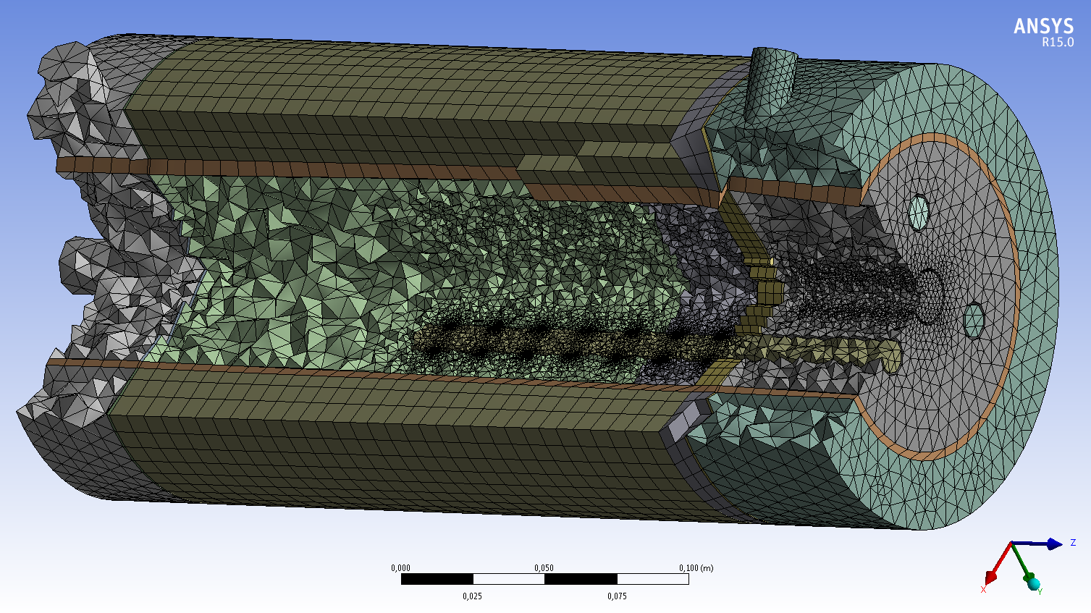This screenshot has height=613, width=1091.
Task: Select the lower right circular hole on end face
Action: click(974, 321)
